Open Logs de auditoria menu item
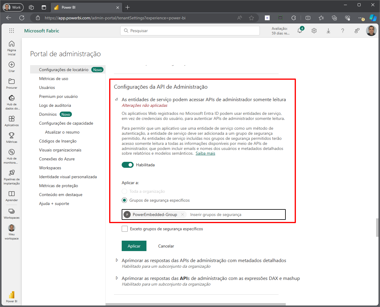Screen dimensions: 380x307 [x=55, y=105]
